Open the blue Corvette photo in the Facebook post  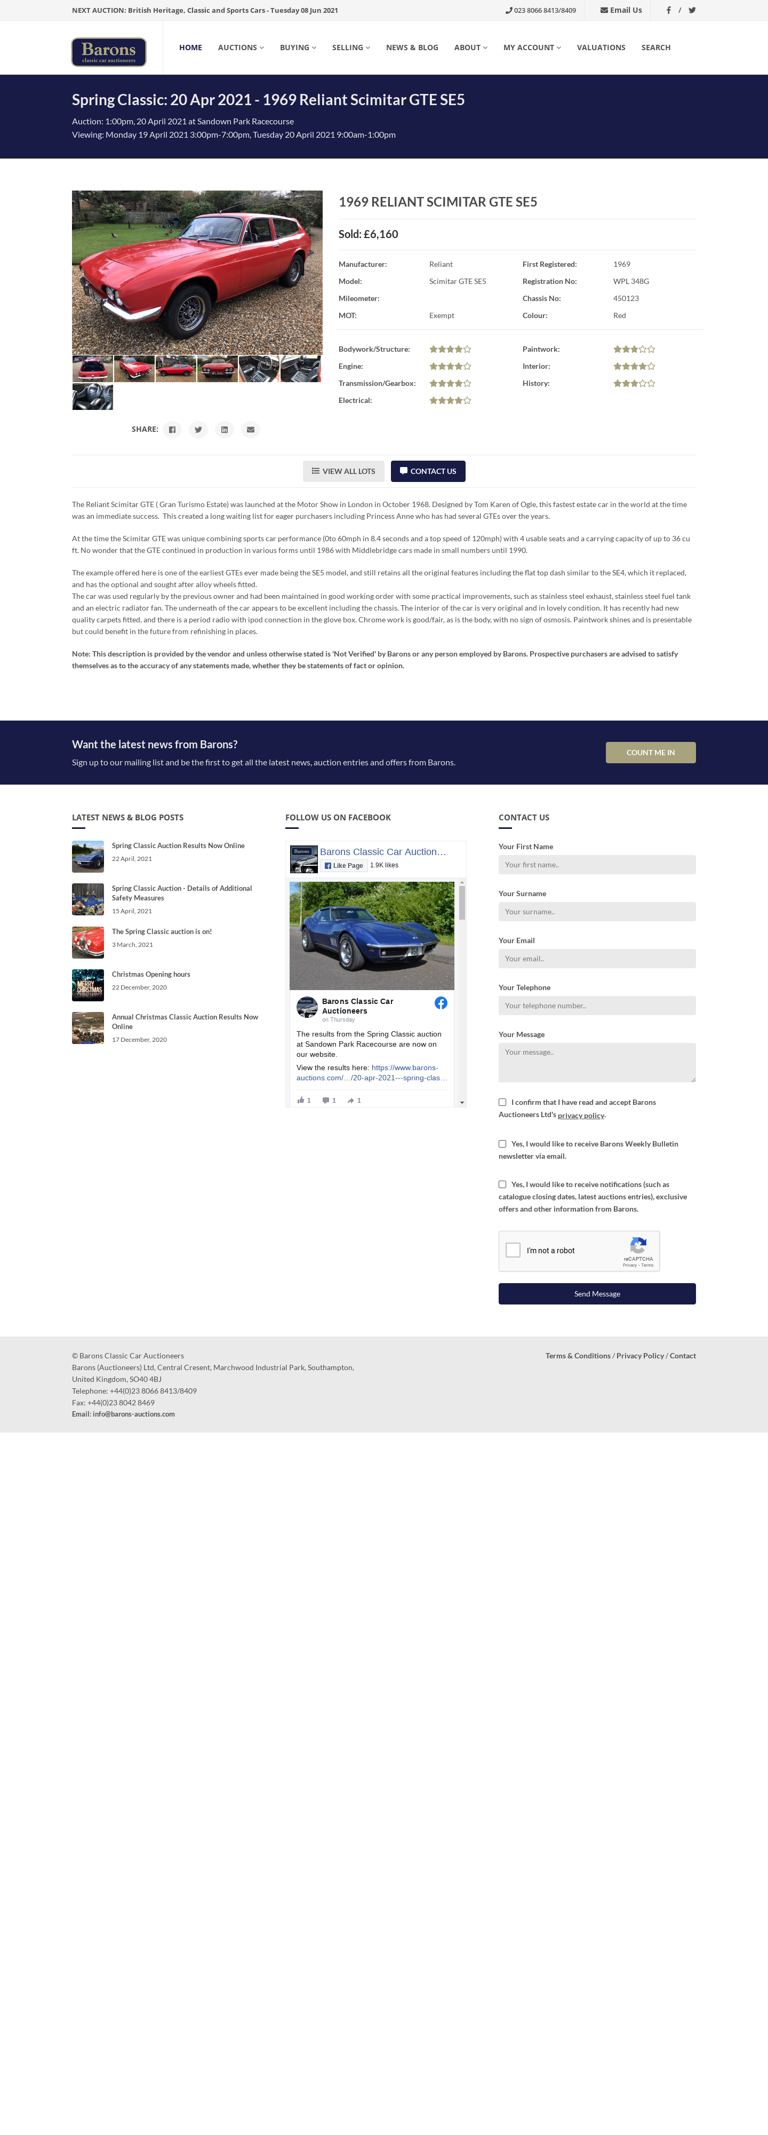point(372,936)
